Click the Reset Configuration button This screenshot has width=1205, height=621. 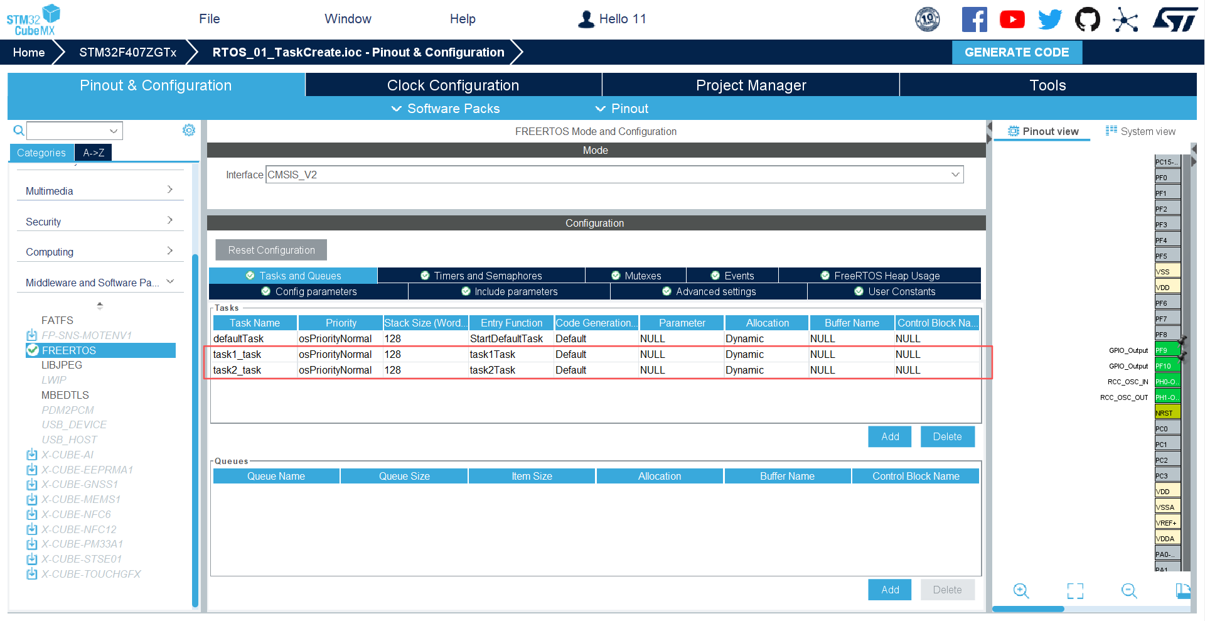point(271,250)
